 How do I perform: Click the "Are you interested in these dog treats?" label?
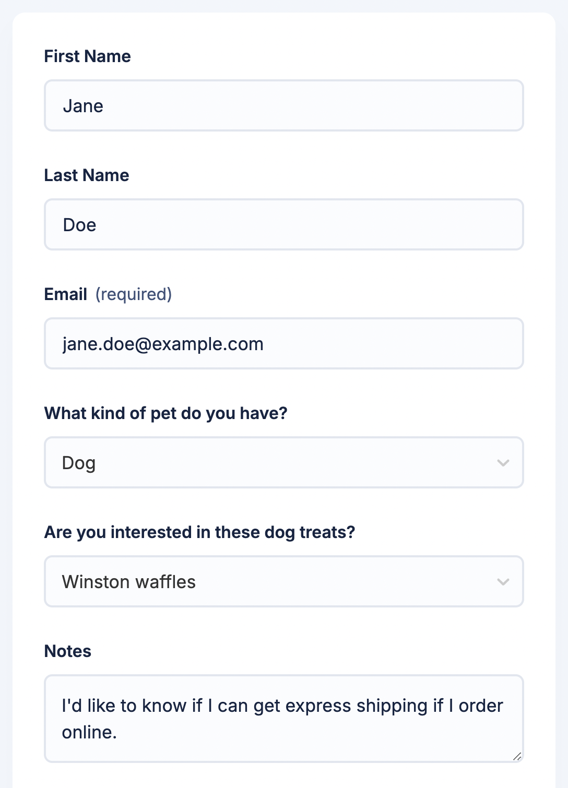199,532
